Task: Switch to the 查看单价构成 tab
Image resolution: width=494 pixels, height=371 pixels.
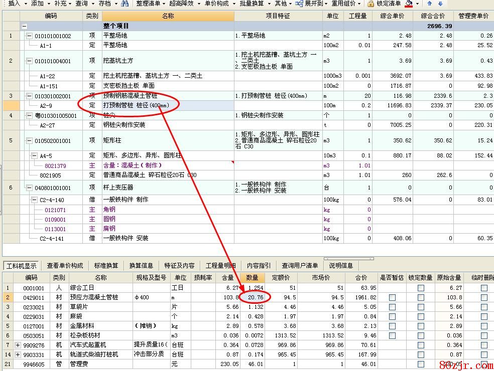Action: click(65, 266)
